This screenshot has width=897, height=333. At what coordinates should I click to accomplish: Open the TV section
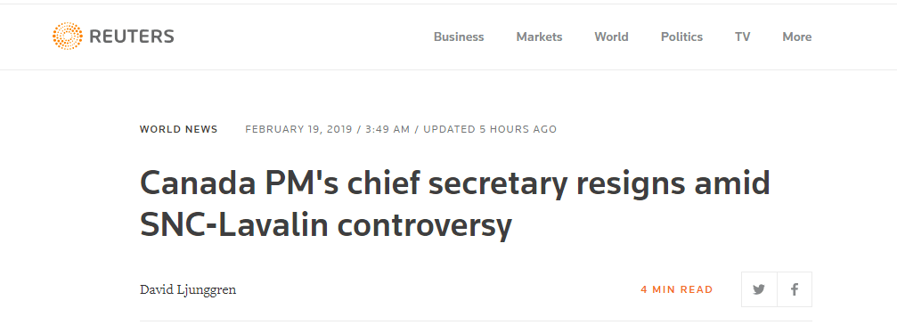click(743, 37)
